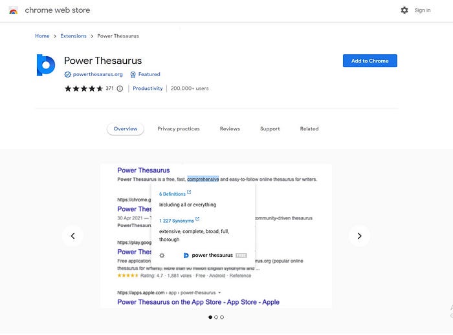This screenshot has height=335, width=453.
Task: Show previous screenshot with left arrow
Action: (72, 236)
